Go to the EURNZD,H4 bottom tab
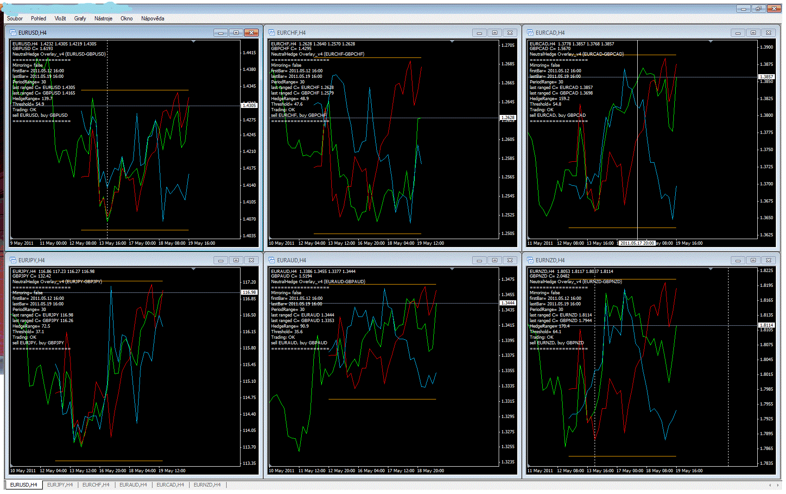 pyautogui.click(x=207, y=485)
